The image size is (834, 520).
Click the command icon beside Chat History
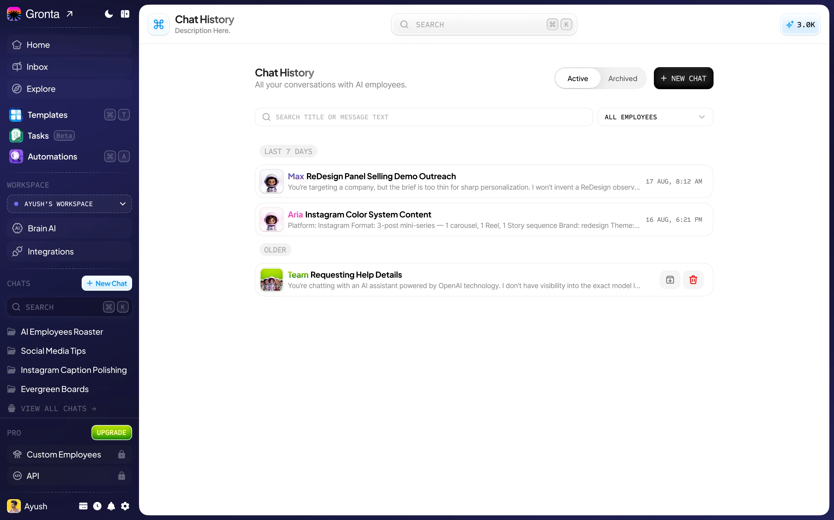[x=158, y=24]
